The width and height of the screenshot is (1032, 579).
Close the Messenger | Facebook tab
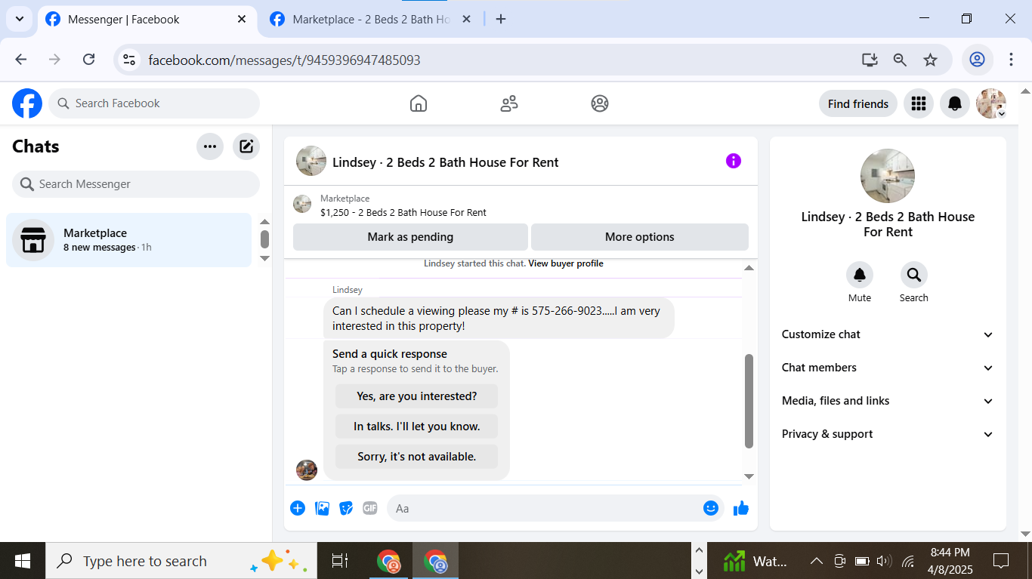pos(242,20)
